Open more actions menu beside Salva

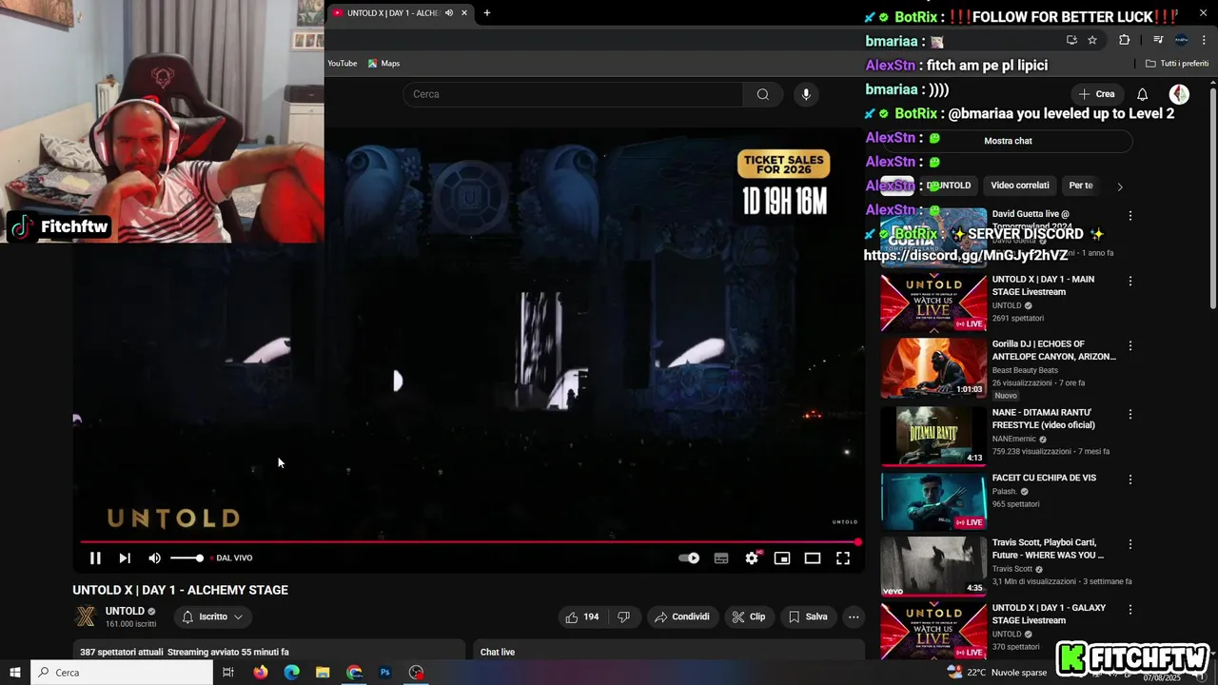pos(854,616)
